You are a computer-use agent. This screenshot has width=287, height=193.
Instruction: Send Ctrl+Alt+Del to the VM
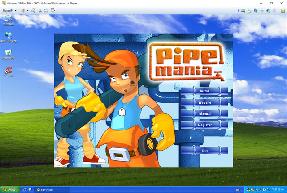33,11
